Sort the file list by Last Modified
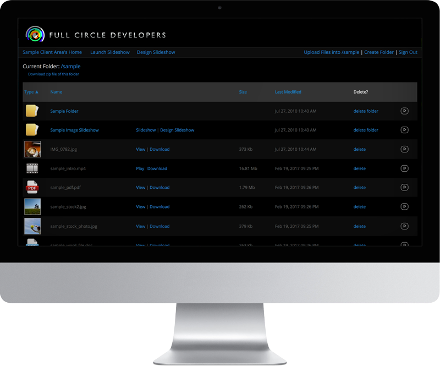 (x=288, y=92)
